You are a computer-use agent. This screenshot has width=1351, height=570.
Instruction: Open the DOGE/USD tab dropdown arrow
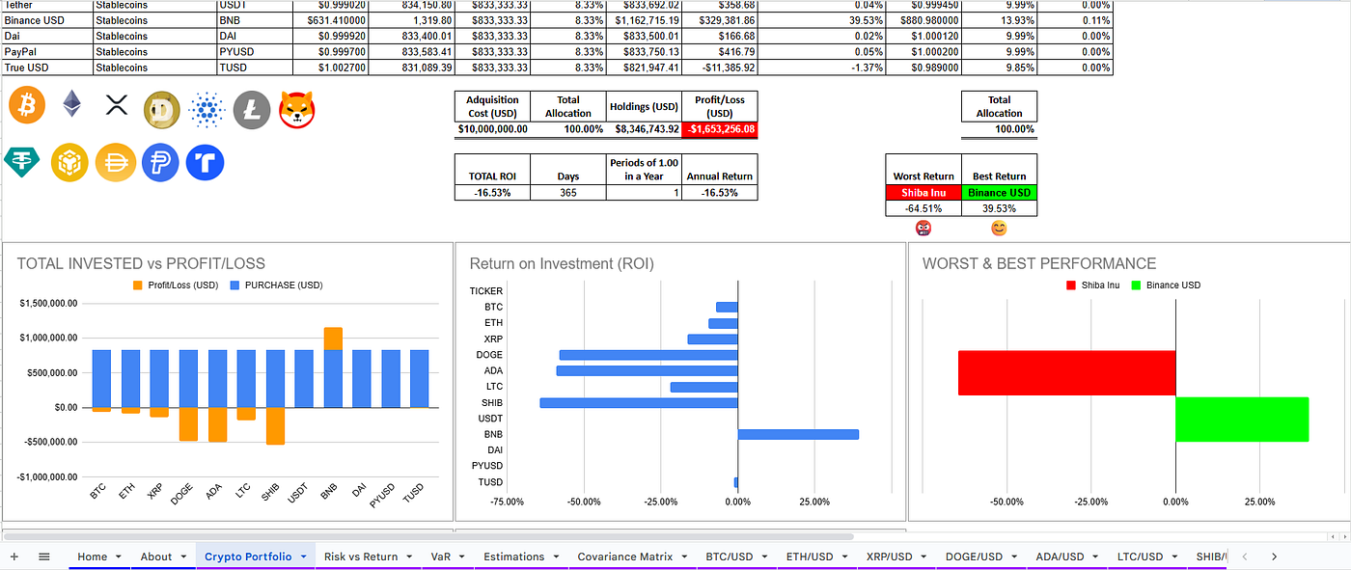(x=1012, y=557)
